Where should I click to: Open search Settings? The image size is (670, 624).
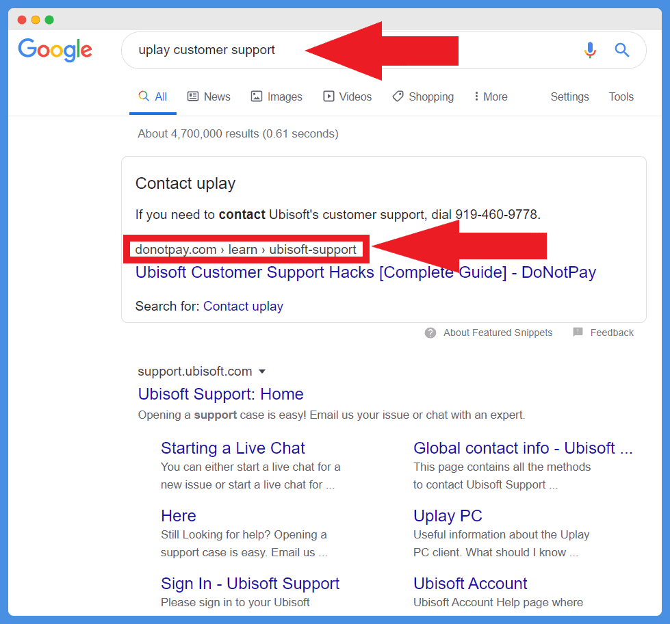pos(569,96)
